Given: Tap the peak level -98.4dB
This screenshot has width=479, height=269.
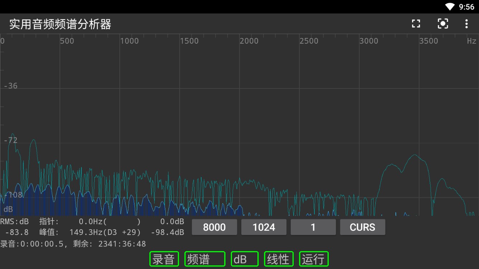Looking at the screenshot, I should (167, 232).
